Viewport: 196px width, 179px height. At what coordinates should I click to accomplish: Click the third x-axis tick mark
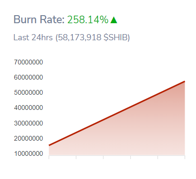pos(103,157)
